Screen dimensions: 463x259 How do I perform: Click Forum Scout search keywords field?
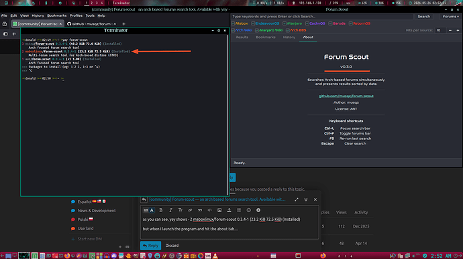coord(321,17)
